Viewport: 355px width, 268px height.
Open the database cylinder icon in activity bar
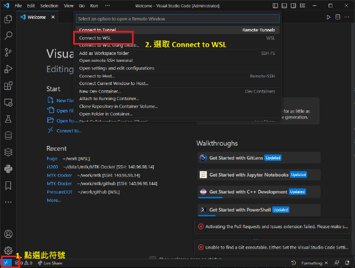pos(8,136)
